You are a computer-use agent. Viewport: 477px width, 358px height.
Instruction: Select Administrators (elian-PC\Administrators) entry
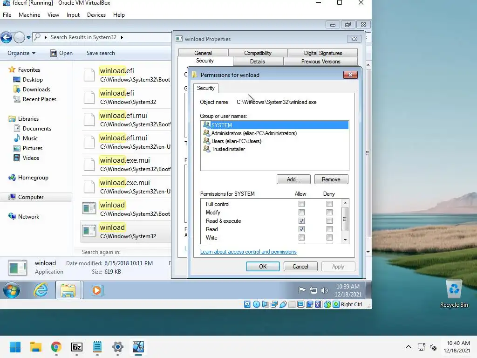click(x=274, y=133)
